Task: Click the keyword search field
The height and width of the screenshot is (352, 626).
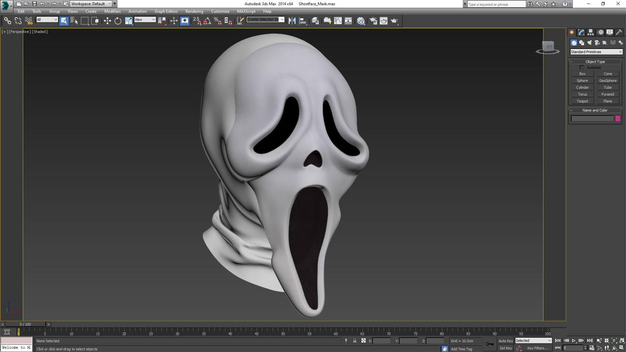Action: [496, 4]
